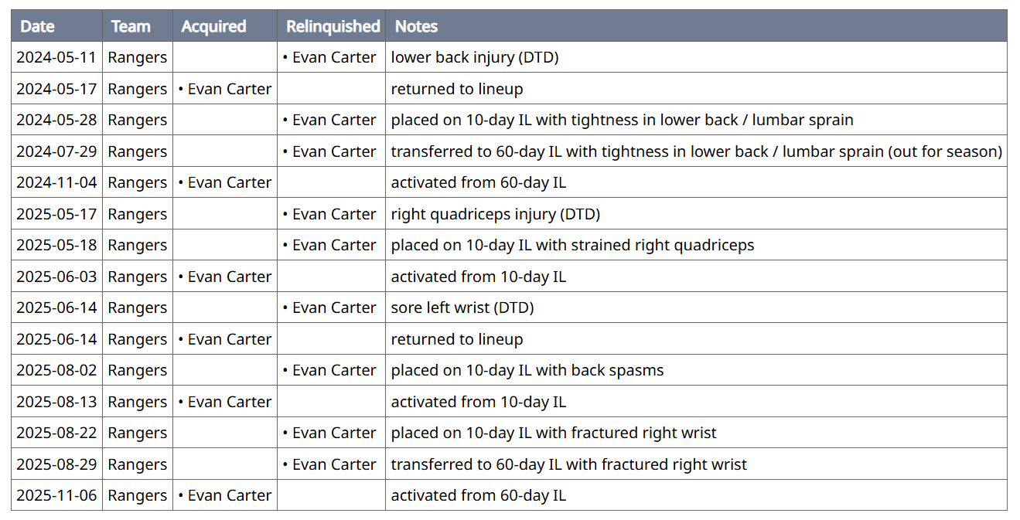Click the 2025-05-18 date cell
The image size is (1020, 520).
point(56,245)
